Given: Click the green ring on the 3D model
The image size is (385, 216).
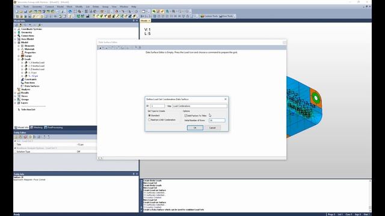Looking at the screenshot, I should pos(316,98).
